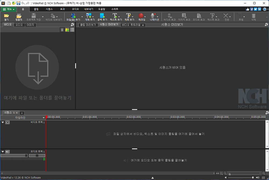Open the 파일(들) 추가 dropdown arrow

82,17
